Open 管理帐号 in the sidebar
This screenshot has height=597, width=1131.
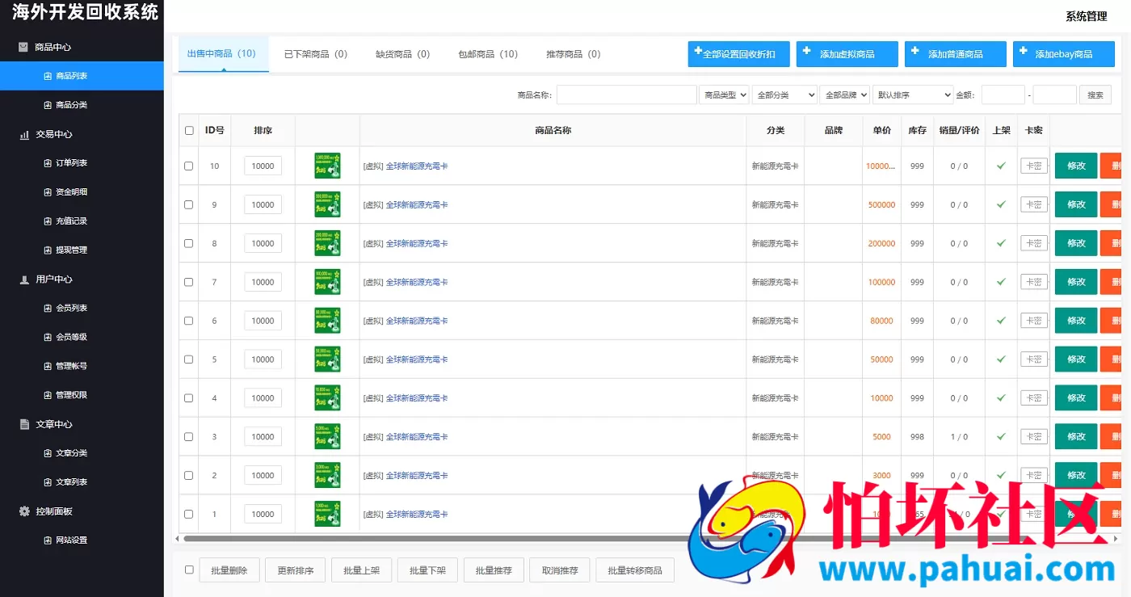71,366
